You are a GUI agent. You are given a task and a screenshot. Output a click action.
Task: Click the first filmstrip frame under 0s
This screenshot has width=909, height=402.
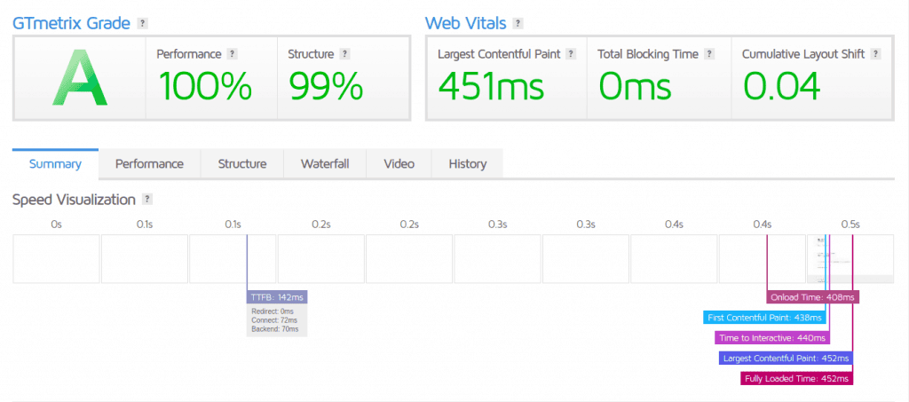click(56, 259)
